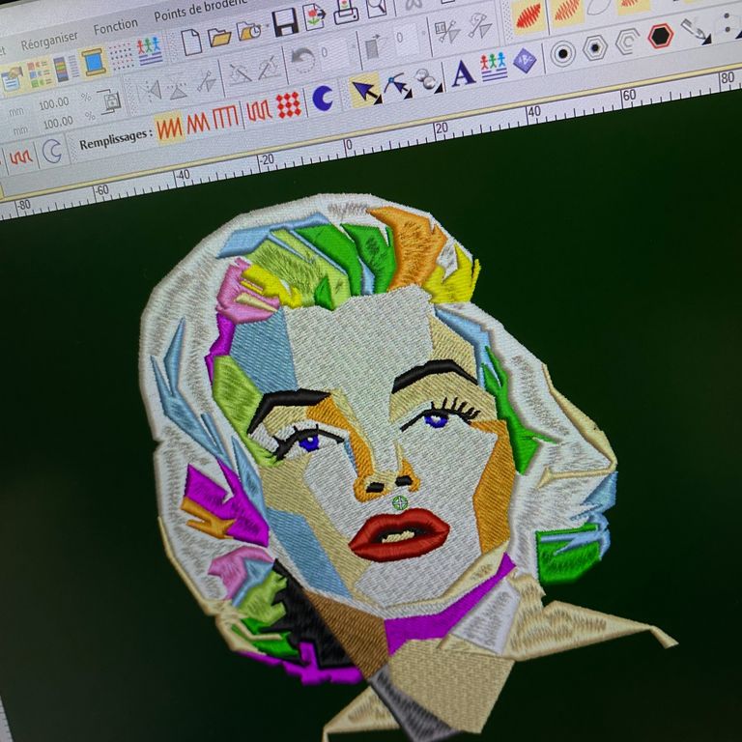Open the two spheres tool flyout
Viewport: 742px width, 742px height.
pos(427,80)
